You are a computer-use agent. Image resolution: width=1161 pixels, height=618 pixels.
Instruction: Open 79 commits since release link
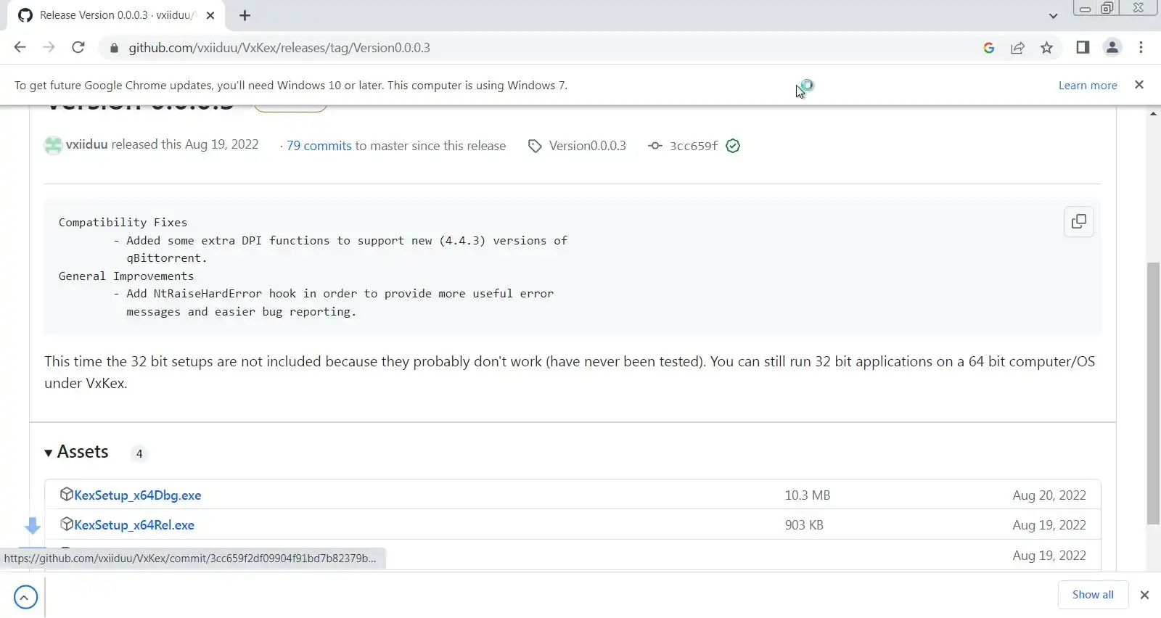click(x=319, y=146)
